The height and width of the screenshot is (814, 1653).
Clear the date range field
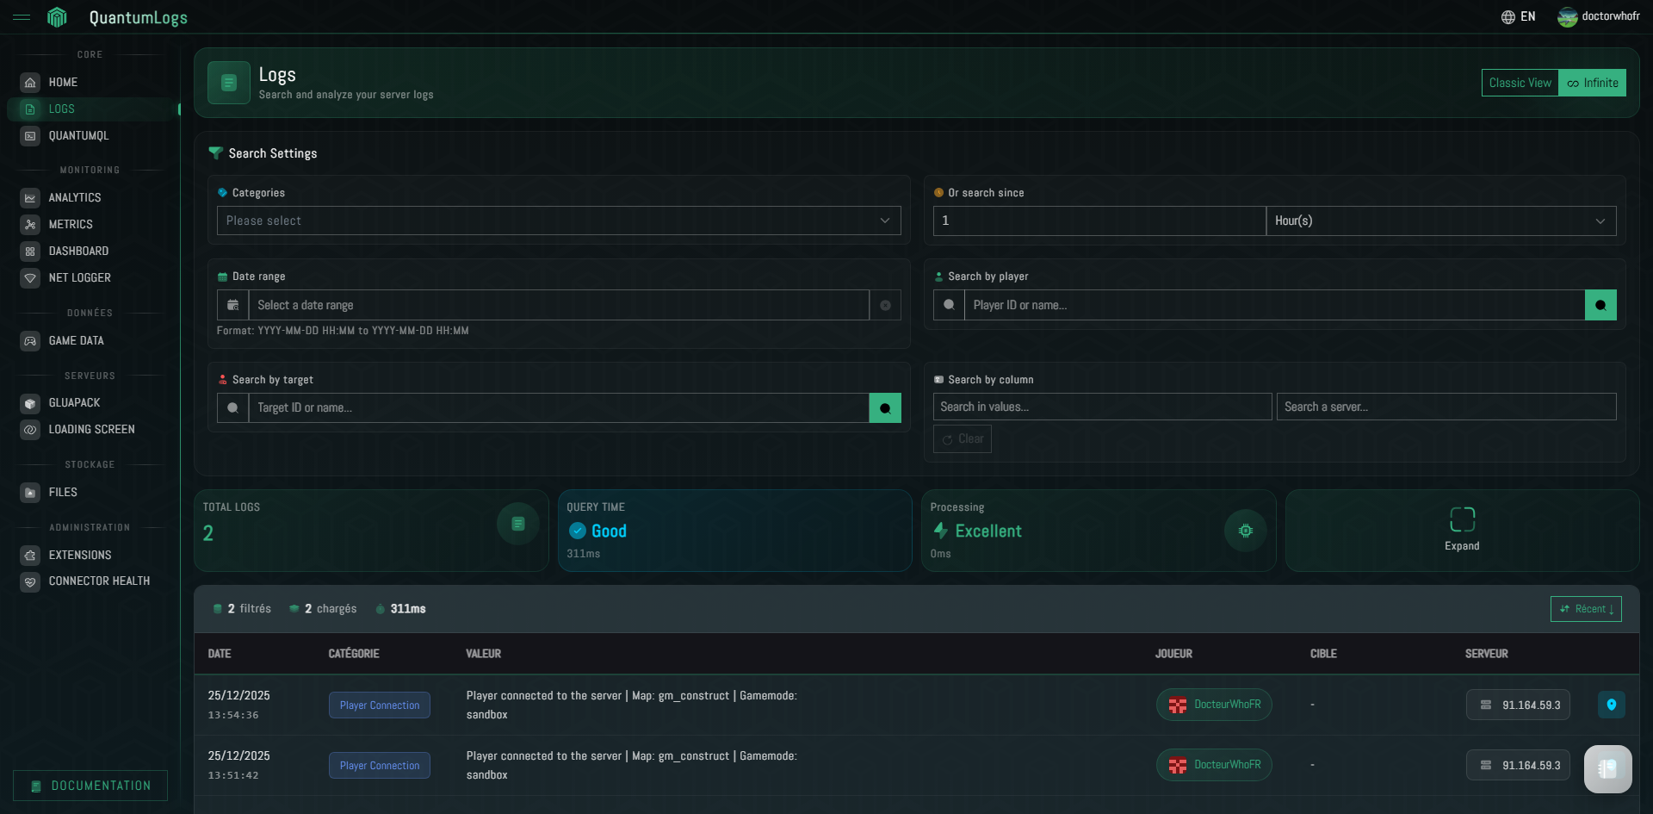(x=885, y=305)
